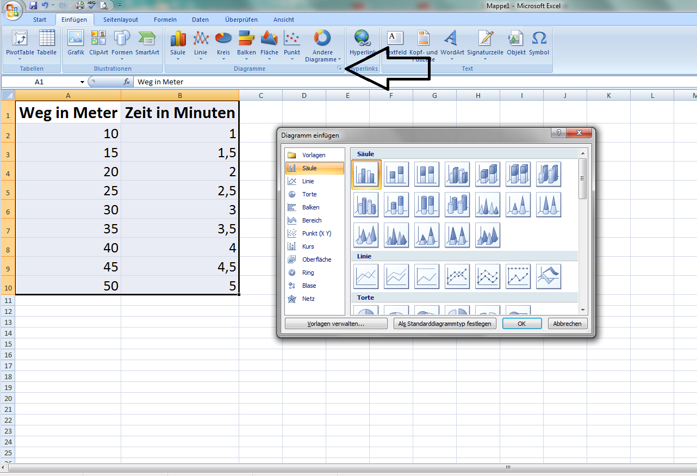Open the Seitenlayout ribbon tab
697x476 pixels.
121,20
